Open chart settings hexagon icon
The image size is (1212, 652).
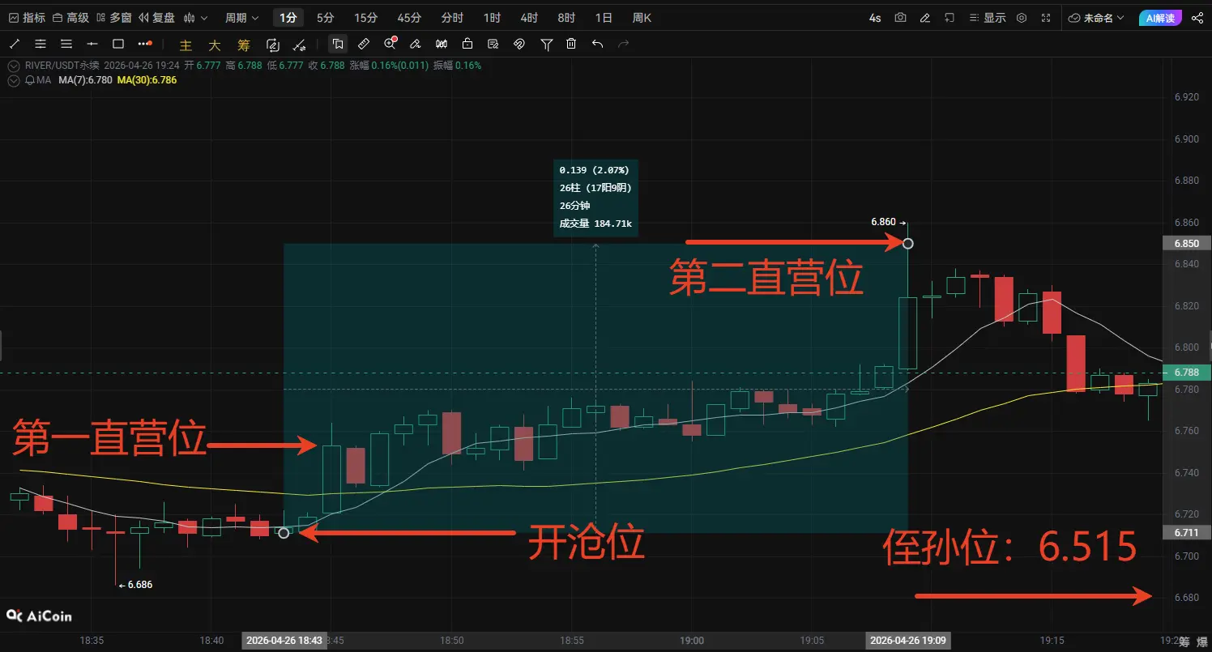coord(1022,18)
